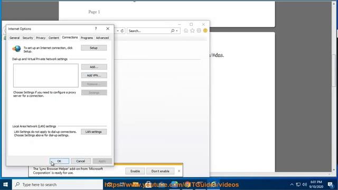Maximize the Internet Explorer window
This screenshot has width=338, height=190.
click(191, 24)
